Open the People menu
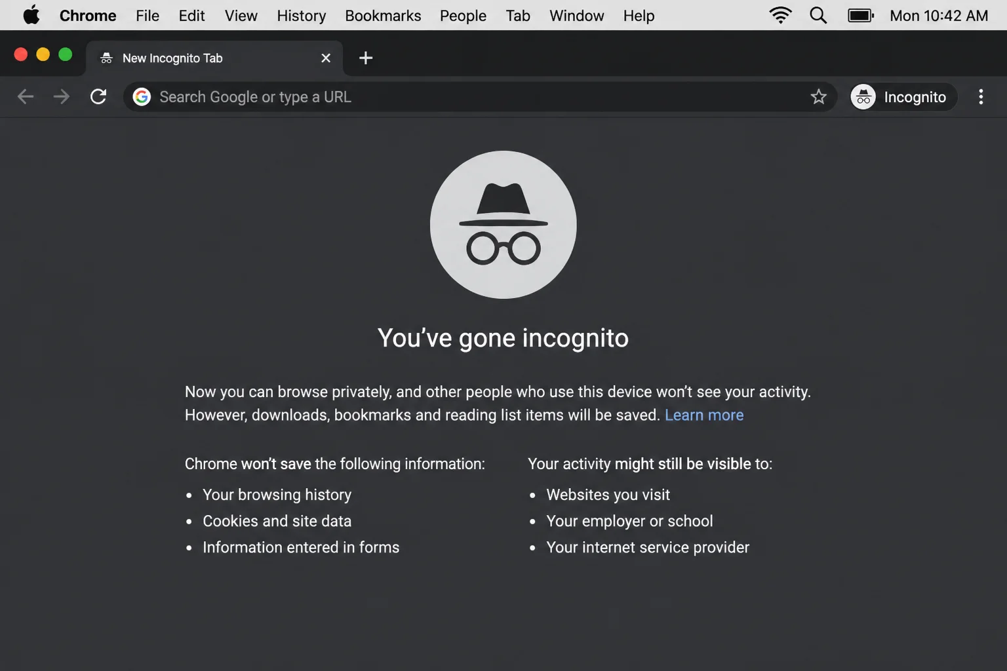The image size is (1007, 671). [x=463, y=16]
